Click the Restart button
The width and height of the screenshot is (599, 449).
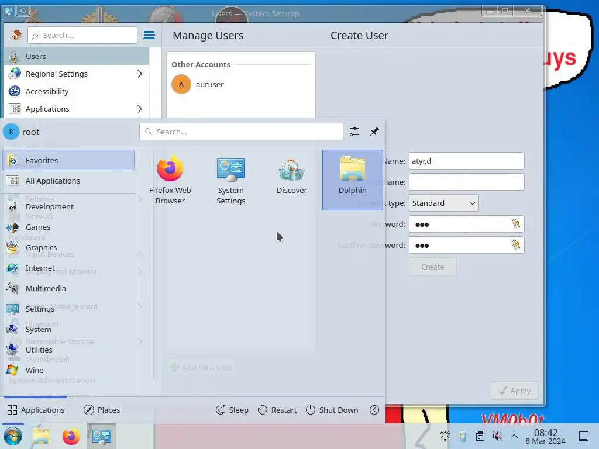coord(277,410)
